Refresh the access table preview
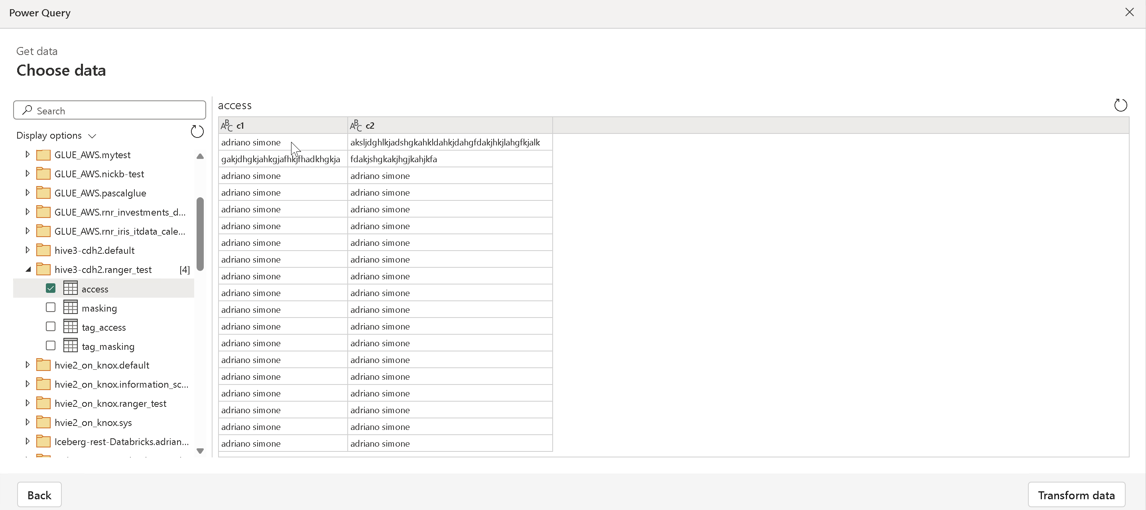1146x510 pixels. tap(1120, 105)
